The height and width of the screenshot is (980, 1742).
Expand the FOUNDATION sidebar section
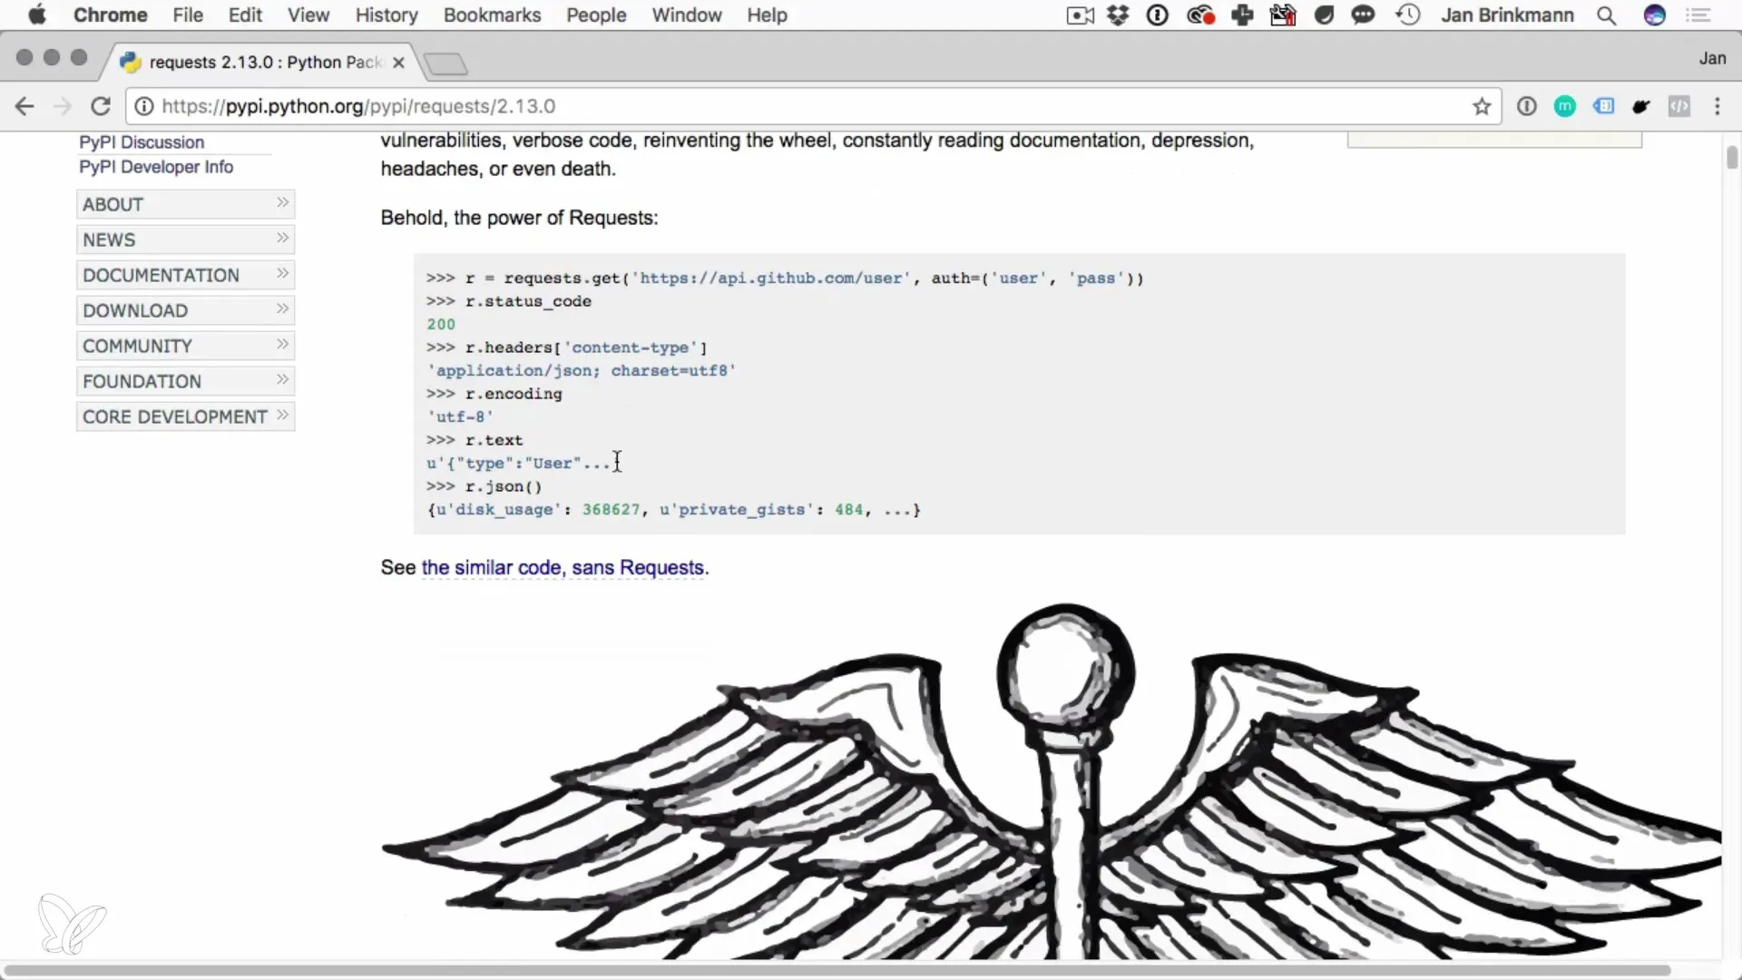click(x=186, y=381)
